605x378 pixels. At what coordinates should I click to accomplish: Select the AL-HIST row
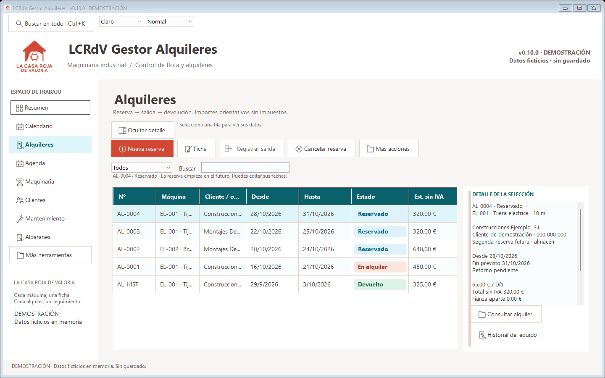point(285,284)
